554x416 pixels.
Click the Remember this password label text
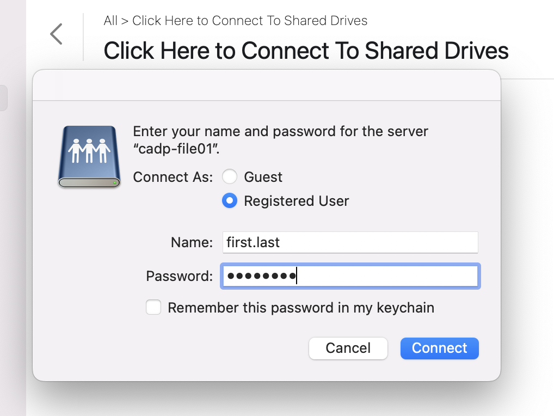click(x=301, y=308)
